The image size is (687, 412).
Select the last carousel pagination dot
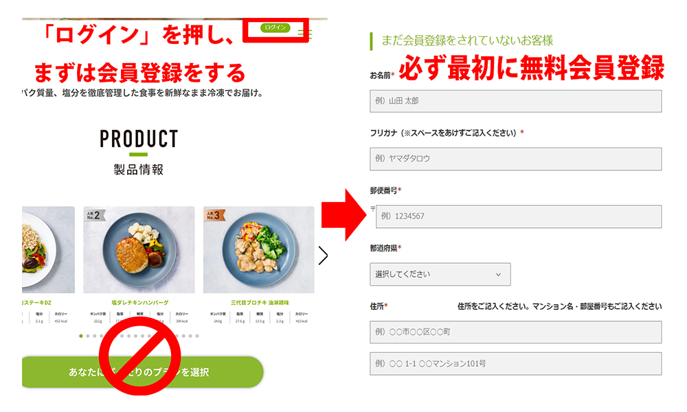(x=197, y=336)
